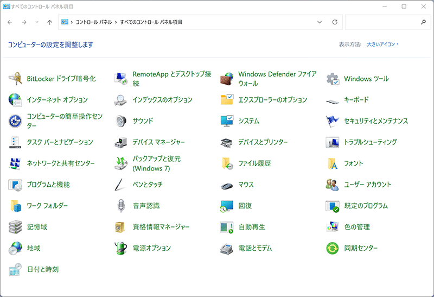Click the ペンとタッチ pen icon

coord(120,185)
